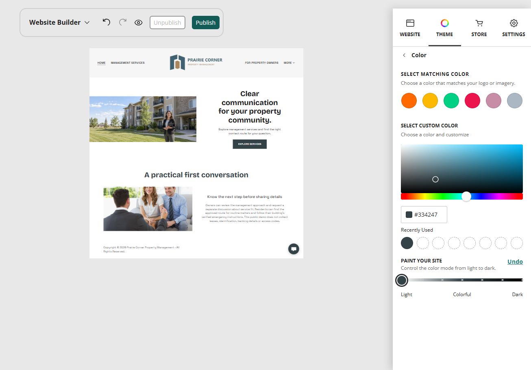Screen dimensions: 531x370
Task: Click Management Services nav link
Action: (x=128, y=63)
